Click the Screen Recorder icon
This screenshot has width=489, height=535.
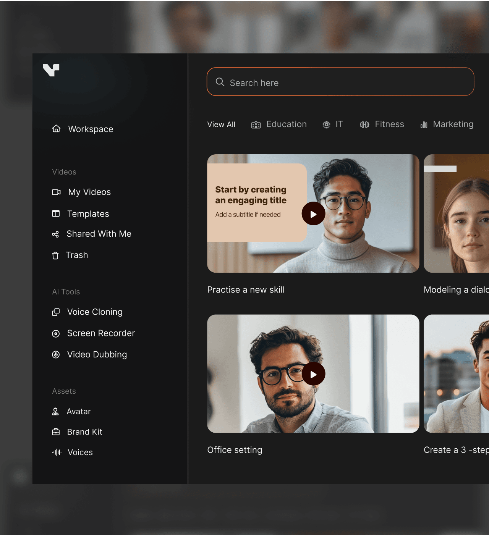coord(56,333)
